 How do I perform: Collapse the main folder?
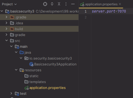[x=11, y=46]
